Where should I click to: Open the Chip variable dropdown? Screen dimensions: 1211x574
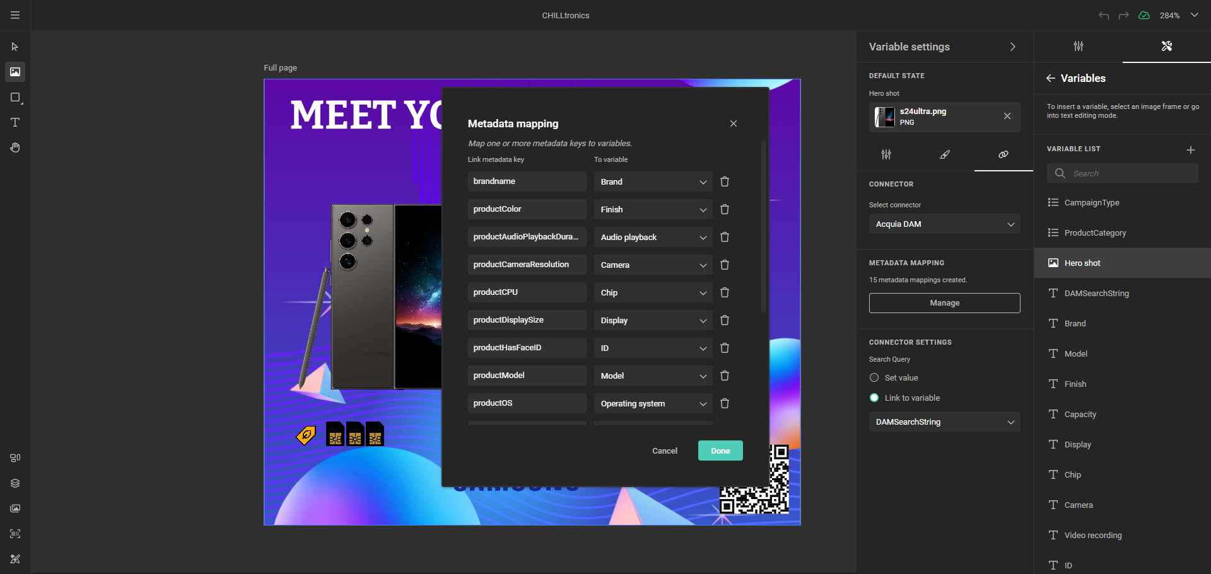(x=653, y=292)
